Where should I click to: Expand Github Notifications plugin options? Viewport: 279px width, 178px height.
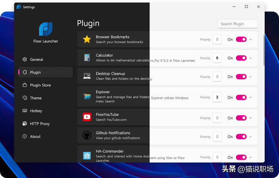coord(251,137)
